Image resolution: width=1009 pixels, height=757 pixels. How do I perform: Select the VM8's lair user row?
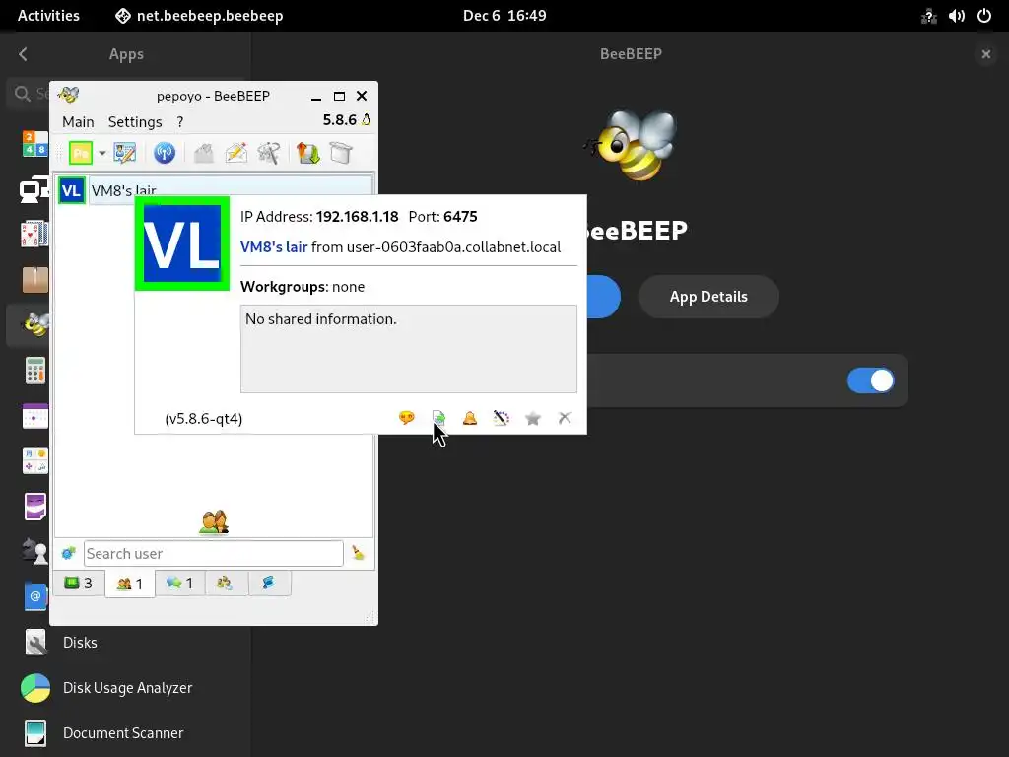pos(214,190)
